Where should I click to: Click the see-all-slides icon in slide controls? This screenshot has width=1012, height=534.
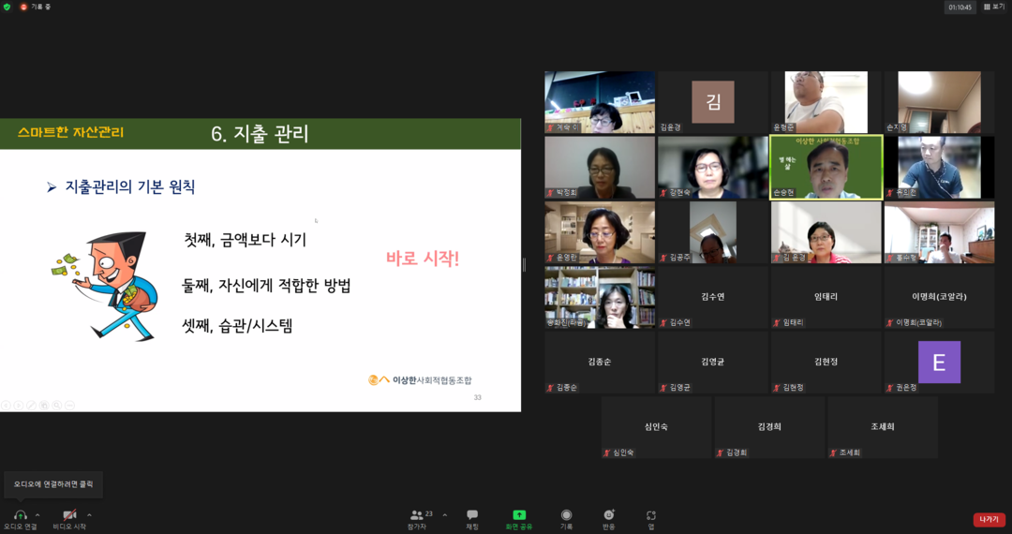point(44,405)
